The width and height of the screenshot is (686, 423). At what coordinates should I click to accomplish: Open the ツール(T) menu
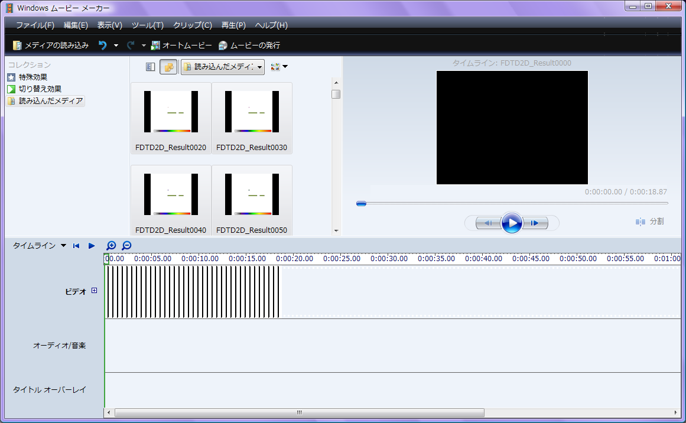pyautogui.click(x=148, y=25)
